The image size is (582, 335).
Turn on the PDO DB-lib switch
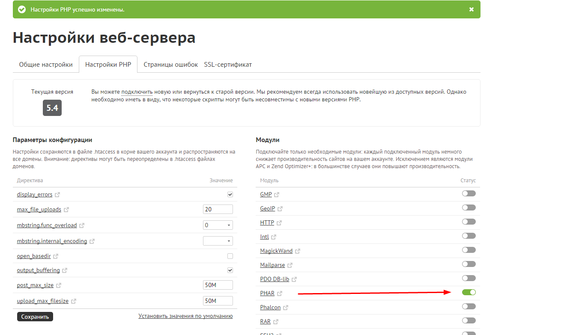[469, 278]
